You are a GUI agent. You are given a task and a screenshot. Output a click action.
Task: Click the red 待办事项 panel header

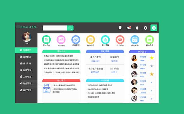tap(61, 81)
